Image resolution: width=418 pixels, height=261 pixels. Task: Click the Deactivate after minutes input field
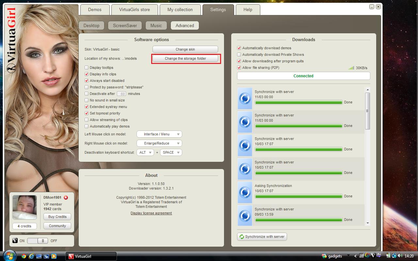[121, 94]
